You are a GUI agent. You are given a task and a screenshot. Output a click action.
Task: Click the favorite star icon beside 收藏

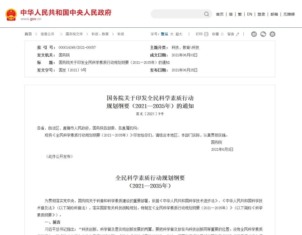pos(222,34)
